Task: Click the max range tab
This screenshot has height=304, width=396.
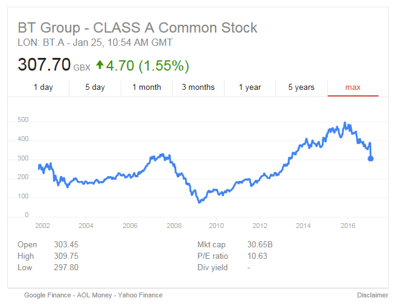Action: [353, 87]
